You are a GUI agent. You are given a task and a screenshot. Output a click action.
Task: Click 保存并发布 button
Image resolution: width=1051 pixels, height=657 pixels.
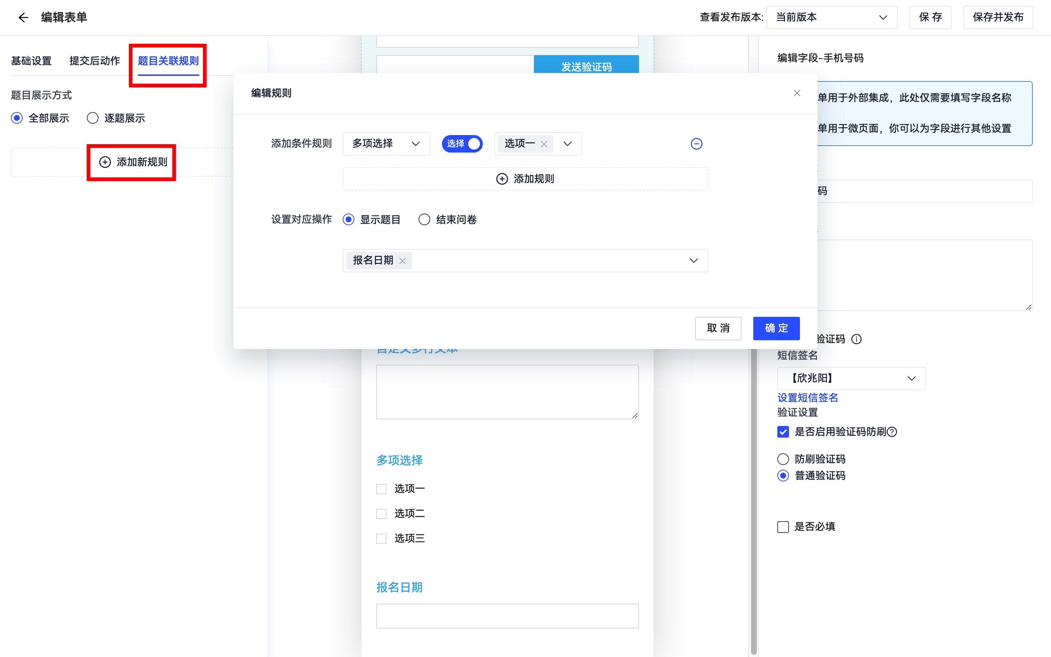point(998,18)
